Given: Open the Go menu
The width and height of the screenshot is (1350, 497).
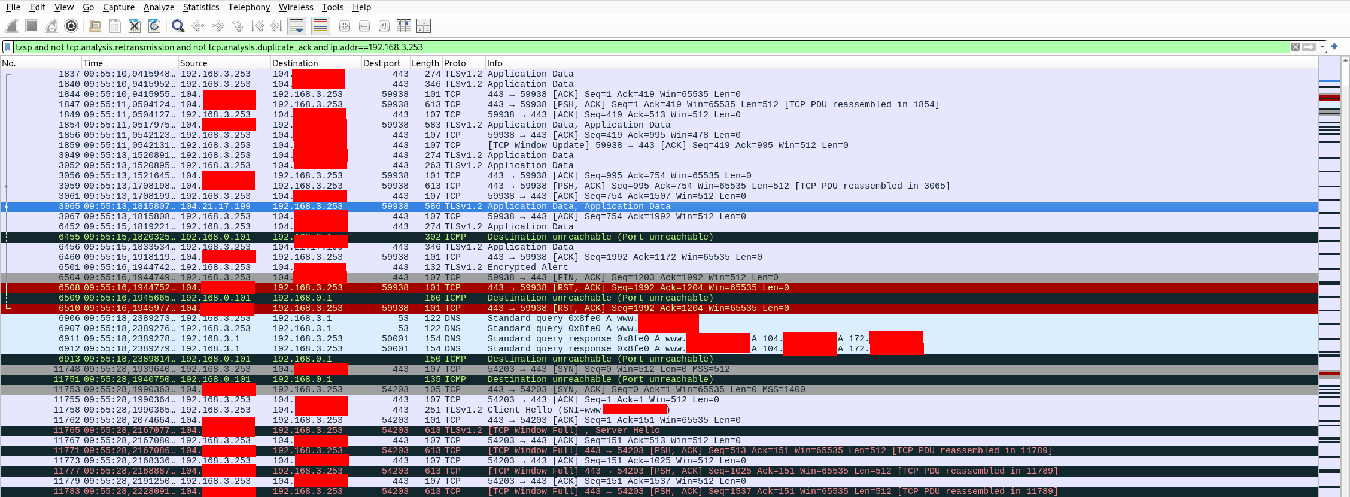Looking at the screenshot, I should point(89,7).
